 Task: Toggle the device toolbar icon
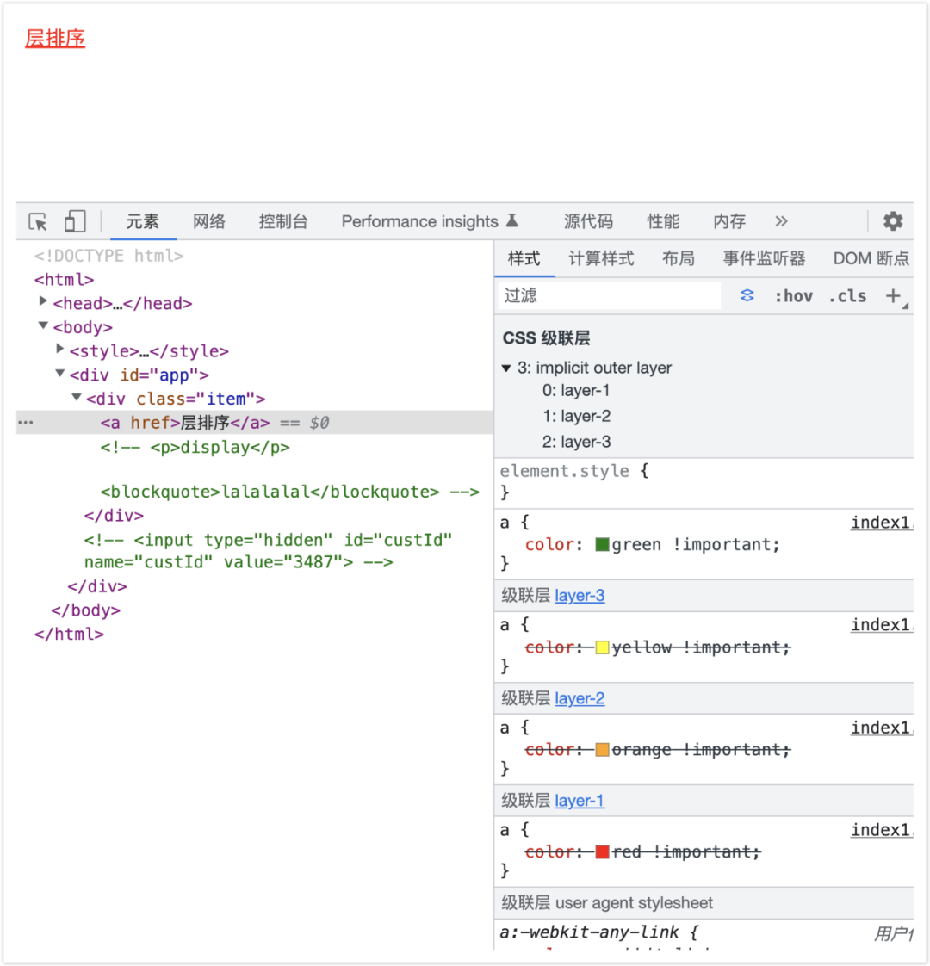click(75, 221)
